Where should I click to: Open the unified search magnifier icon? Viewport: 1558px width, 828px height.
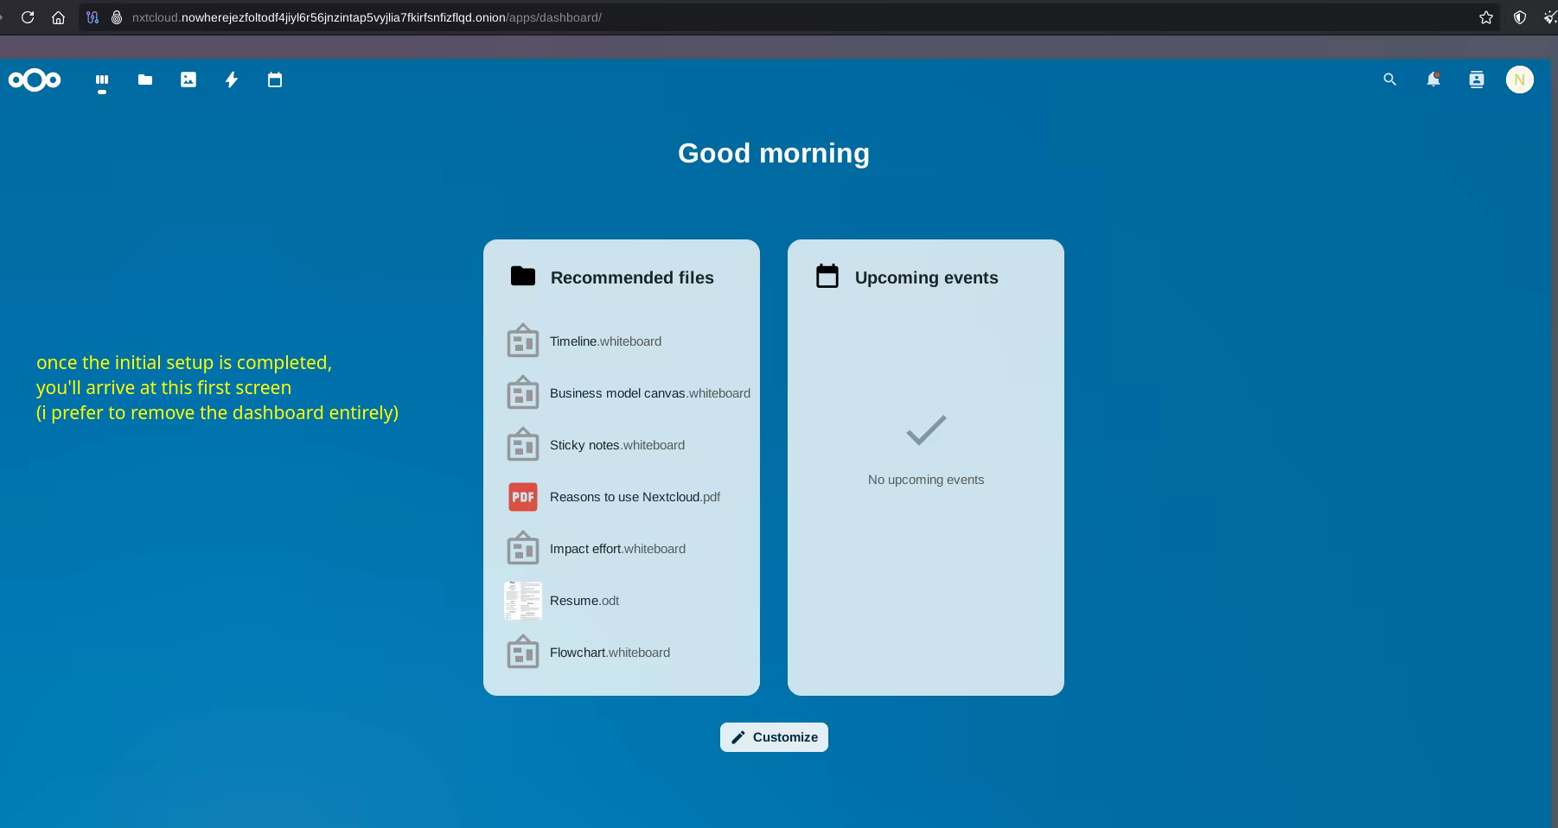(1390, 80)
